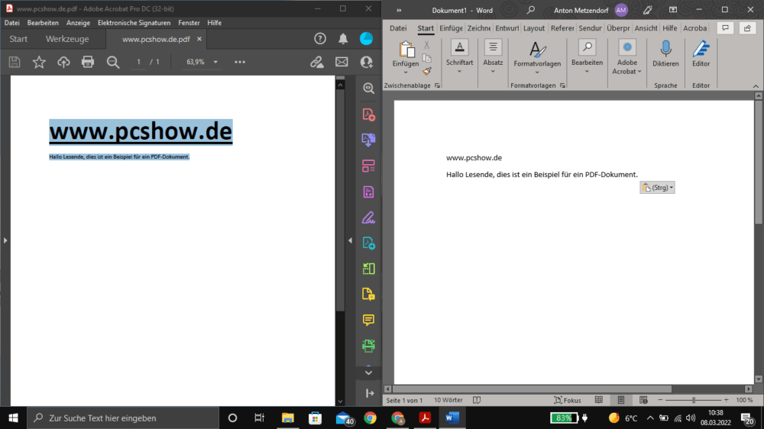Open the yellow Comment tool in the sidebar
This screenshot has width=764, height=429.
(x=369, y=320)
